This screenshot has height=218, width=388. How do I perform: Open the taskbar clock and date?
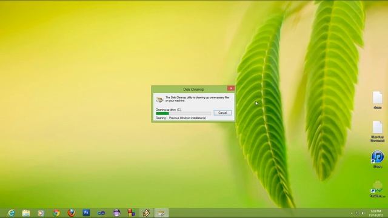376,213
